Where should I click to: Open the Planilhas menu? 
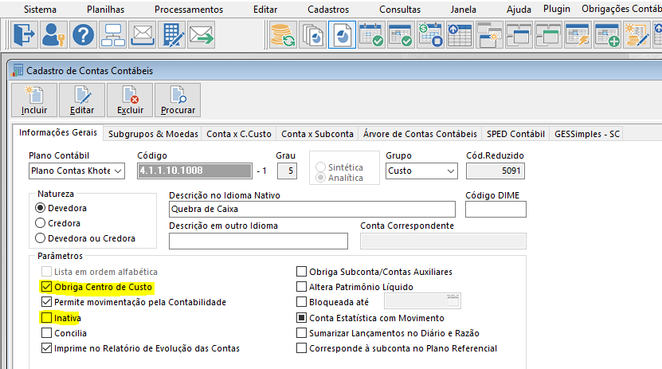[105, 10]
